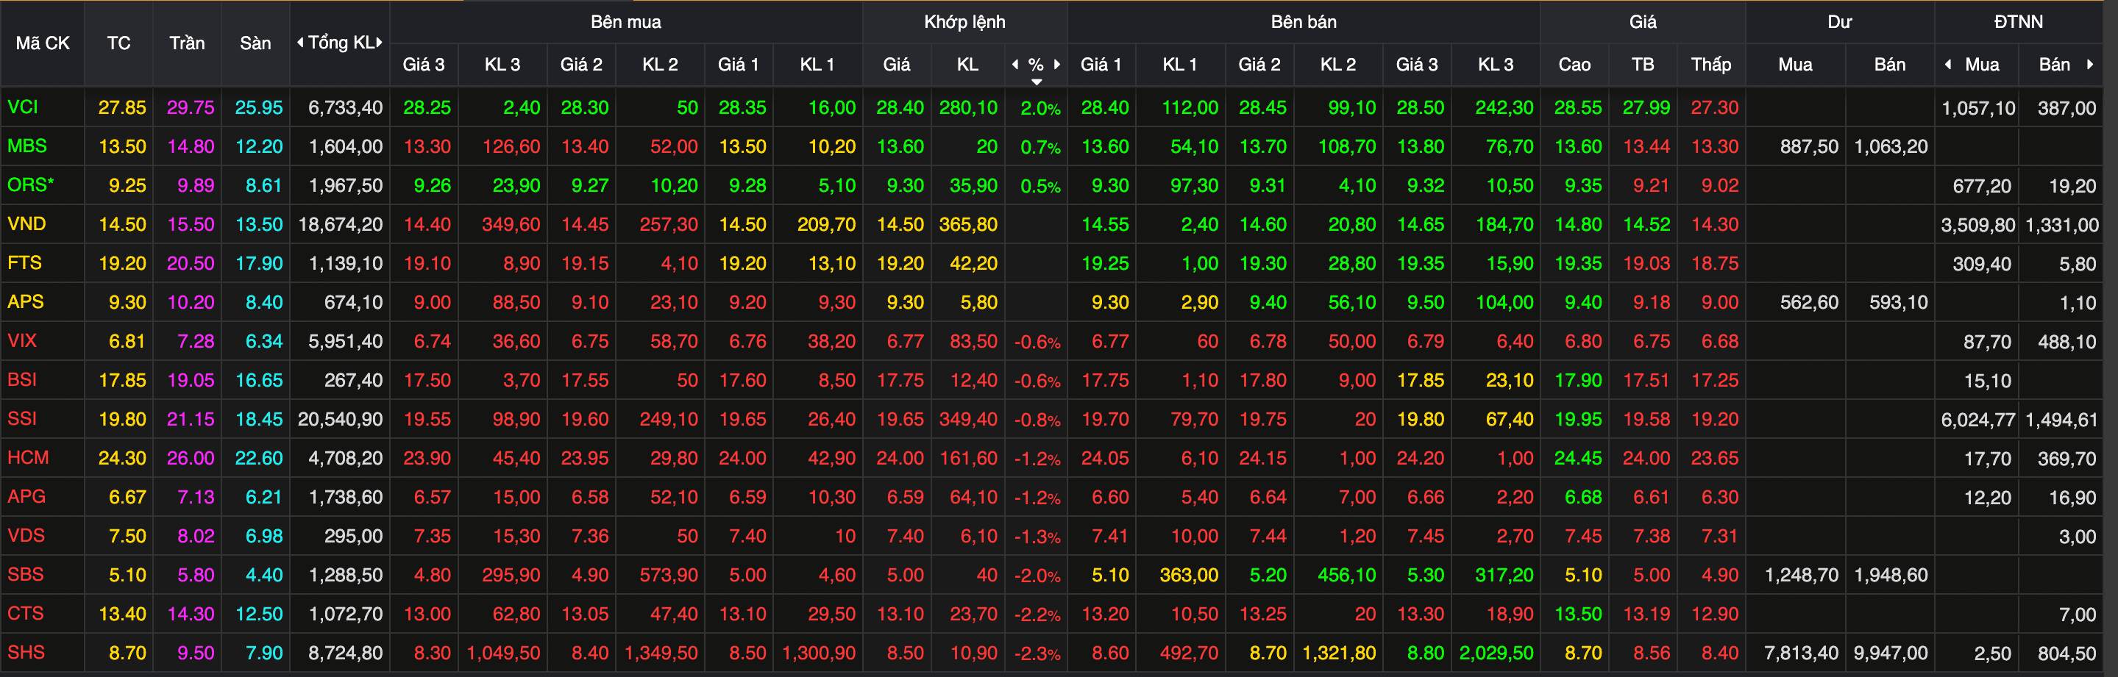Click the Tổng KL column header
2118x677 pixels.
point(341,43)
